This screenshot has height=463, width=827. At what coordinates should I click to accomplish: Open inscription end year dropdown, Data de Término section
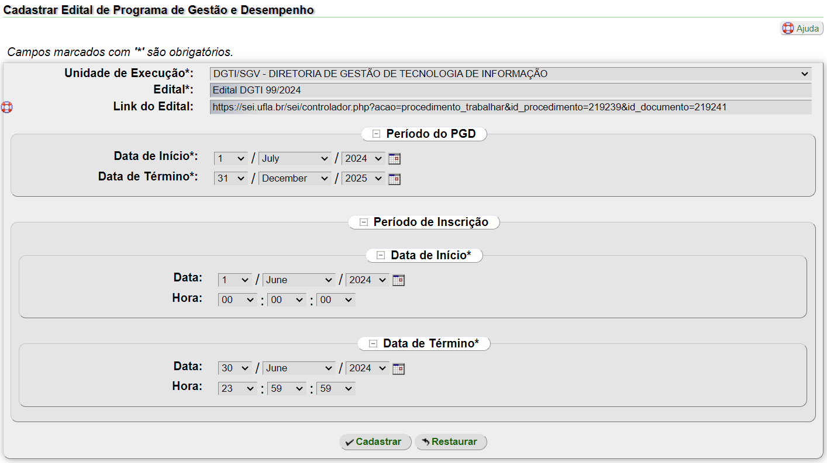[x=367, y=368]
